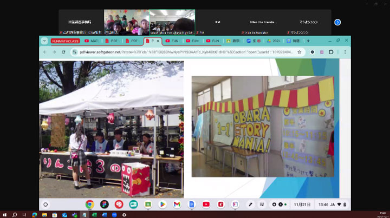Screen dimensions: 390x218
Task: Click the Obara Story Mania photo
Action: coord(263,127)
